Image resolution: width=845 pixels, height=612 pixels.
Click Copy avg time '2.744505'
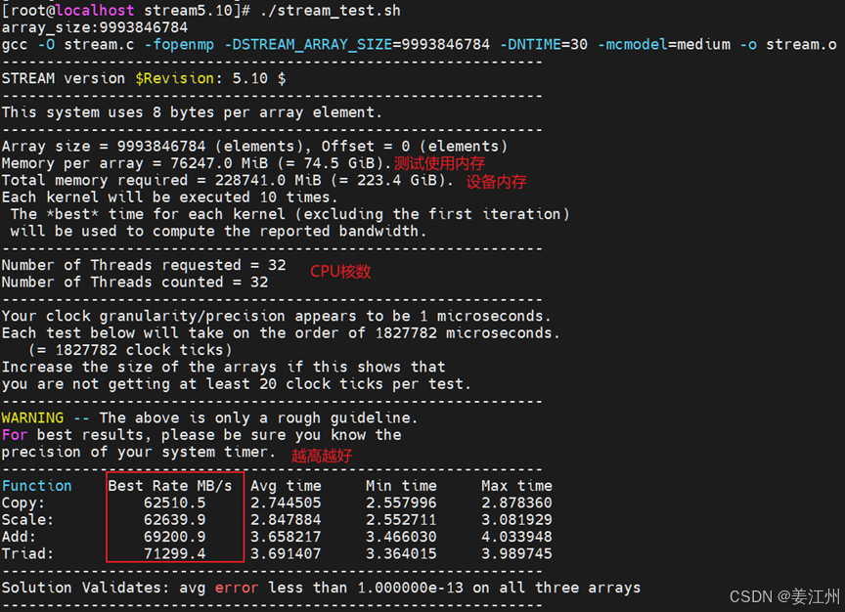286,503
